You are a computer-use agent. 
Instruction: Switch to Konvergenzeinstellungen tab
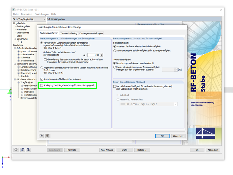91,33
